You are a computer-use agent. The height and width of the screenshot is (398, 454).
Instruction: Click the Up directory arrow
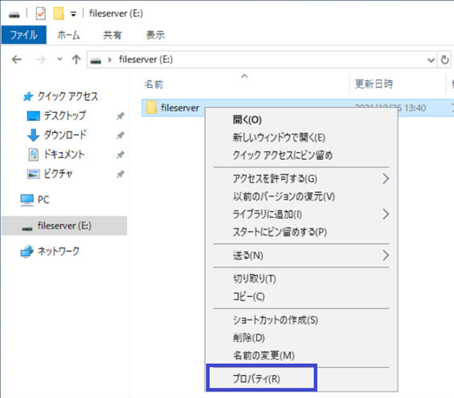click(76, 59)
